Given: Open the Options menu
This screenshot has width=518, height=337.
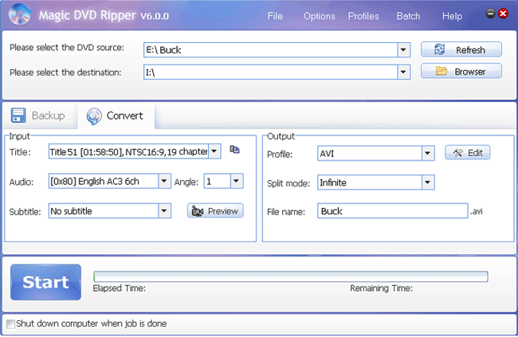Looking at the screenshot, I should coord(320,16).
